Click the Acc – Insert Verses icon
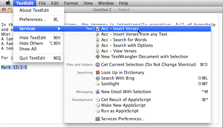223x128 pixels. 98,29
